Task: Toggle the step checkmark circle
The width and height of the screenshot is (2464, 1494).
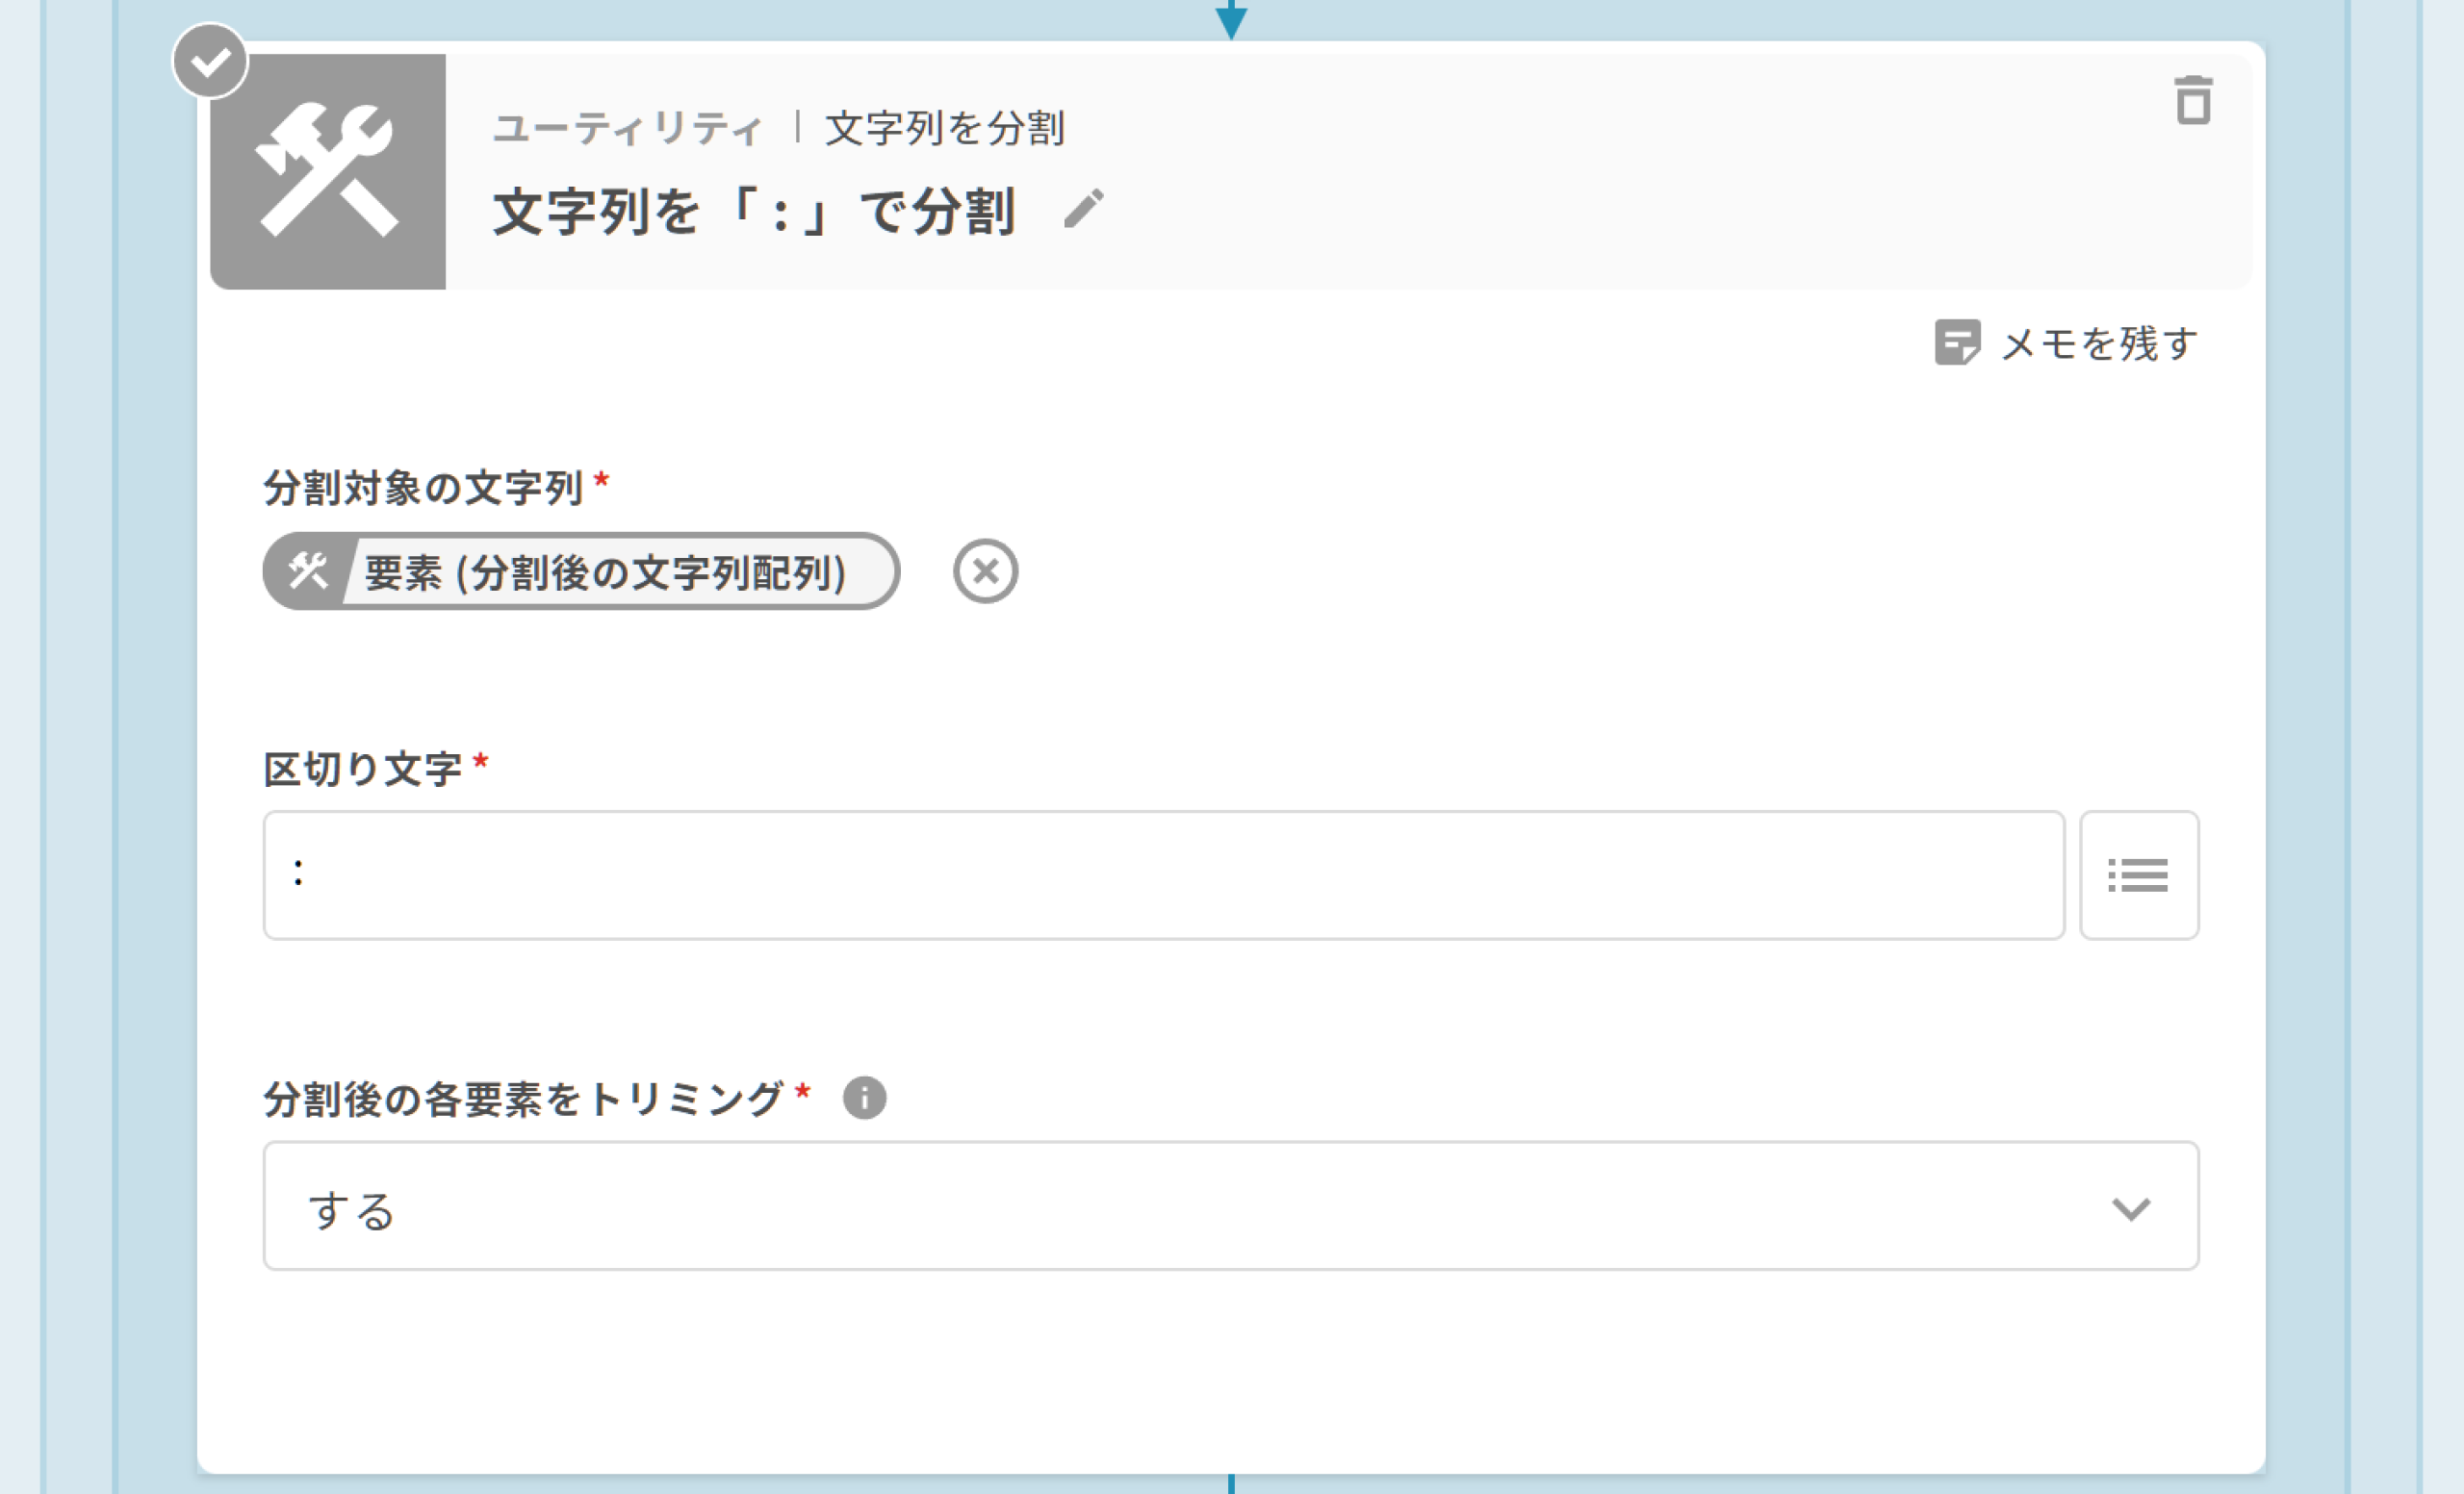Action: 210,62
